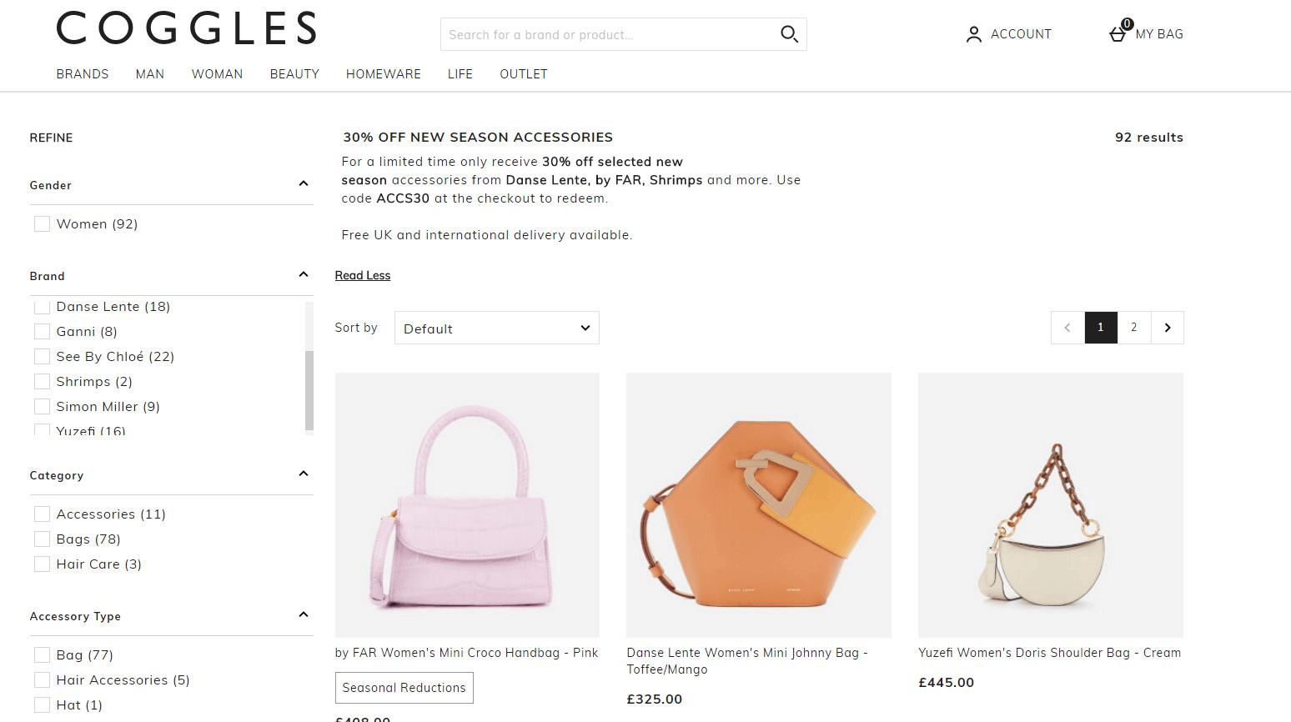The width and height of the screenshot is (1291, 722).
Task: Click the £325.00 price
Action: pyautogui.click(x=655, y=699)
